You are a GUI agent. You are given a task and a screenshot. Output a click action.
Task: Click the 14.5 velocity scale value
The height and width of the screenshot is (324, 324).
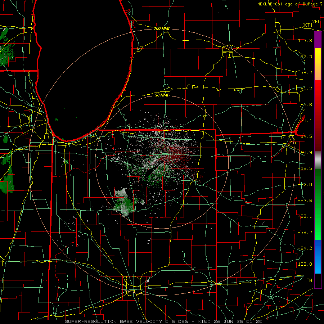coord(306,136)
